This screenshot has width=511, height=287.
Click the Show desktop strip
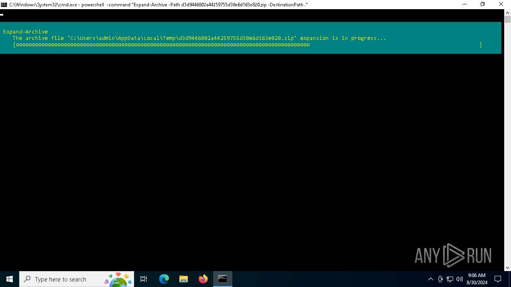[510, 279]
